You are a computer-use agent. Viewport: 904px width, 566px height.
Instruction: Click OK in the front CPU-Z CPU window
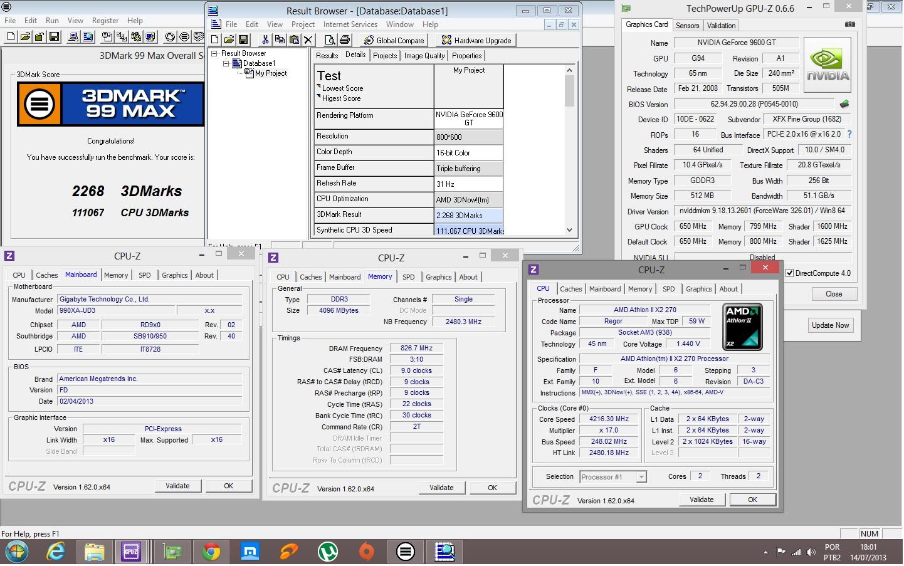[752, 500]
